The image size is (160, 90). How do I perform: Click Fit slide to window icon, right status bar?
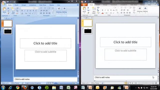(156, 83)
